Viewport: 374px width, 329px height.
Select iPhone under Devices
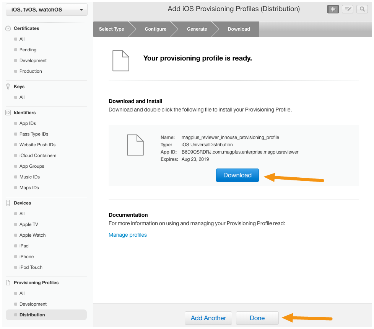[x=26, y=257]
